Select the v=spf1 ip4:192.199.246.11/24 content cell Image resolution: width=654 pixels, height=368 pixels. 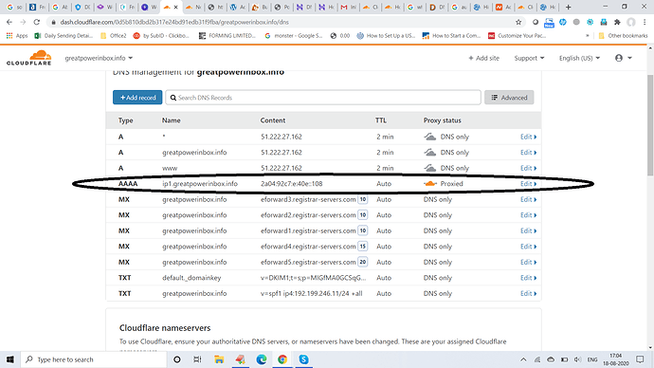click(312, 293)
